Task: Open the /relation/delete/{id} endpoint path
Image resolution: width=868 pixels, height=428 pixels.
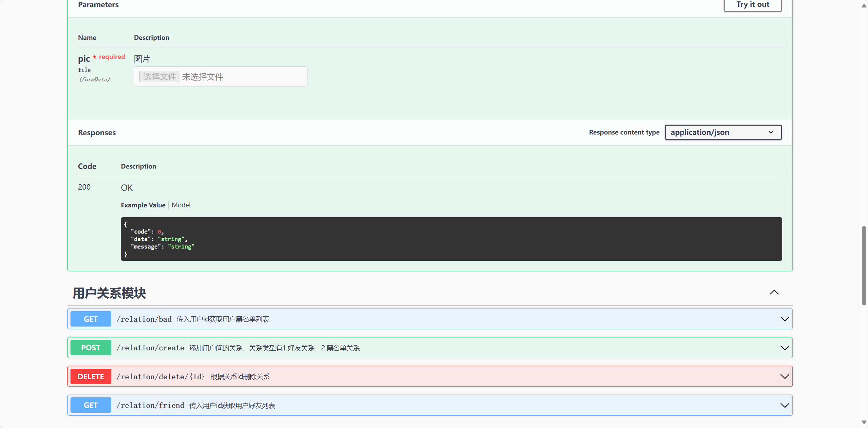Action: pos(160,376)
